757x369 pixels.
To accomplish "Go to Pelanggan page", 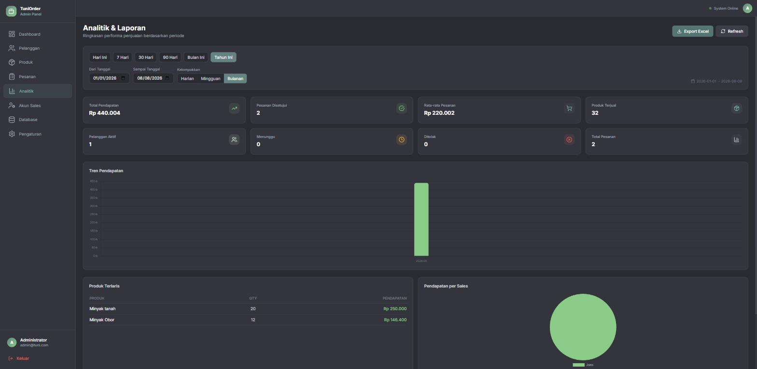I will [x=38, y=48].
